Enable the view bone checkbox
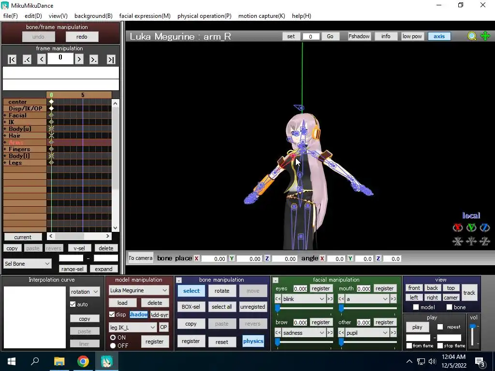 [x=449, y=307]
